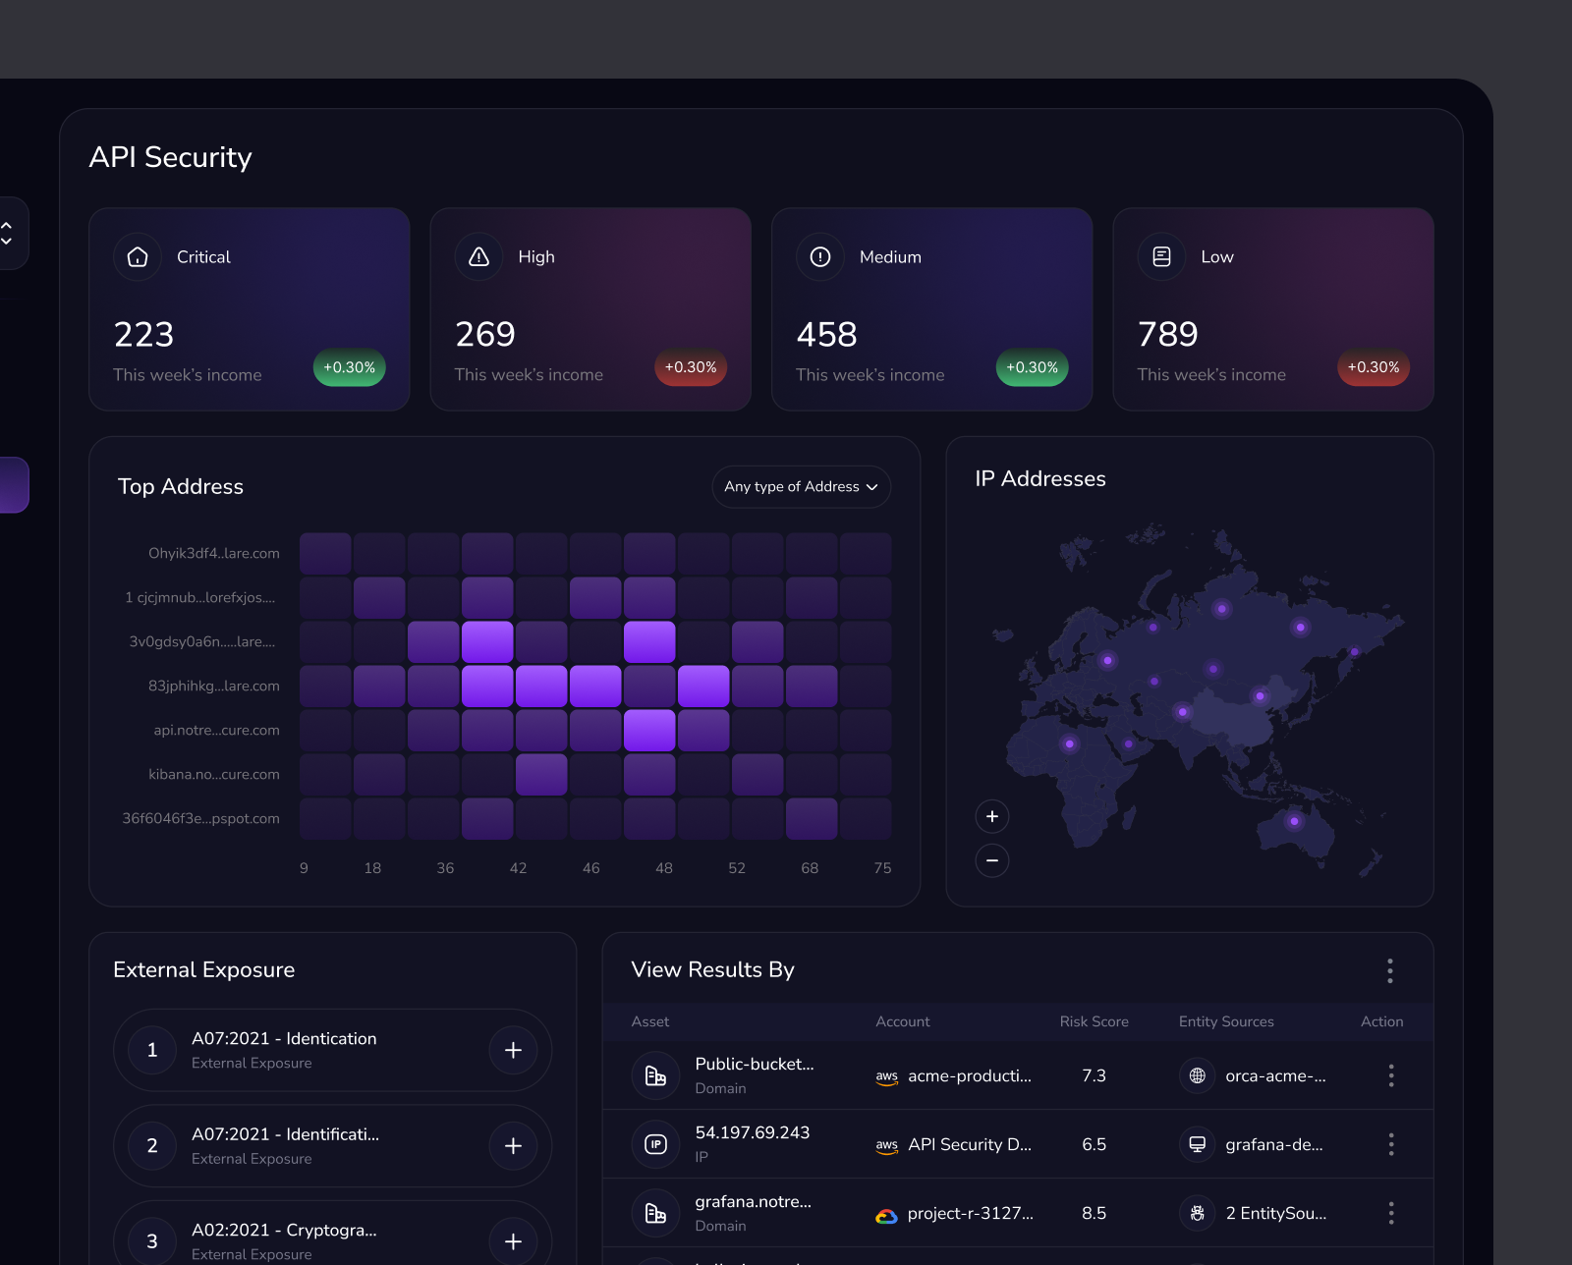Click the IP icon for 54.197.69.243
1572x1265 pixels.
[655, 1144]
